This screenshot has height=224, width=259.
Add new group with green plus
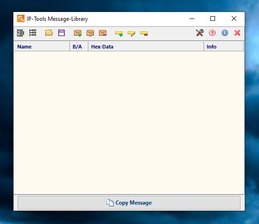pyautogui.click(x=78, y=33)
